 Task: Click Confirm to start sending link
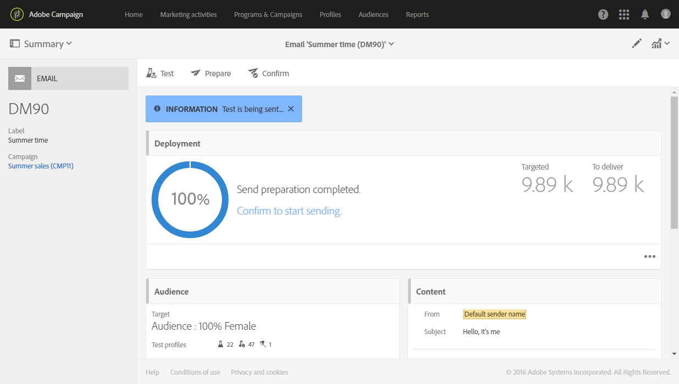point(289,211)
